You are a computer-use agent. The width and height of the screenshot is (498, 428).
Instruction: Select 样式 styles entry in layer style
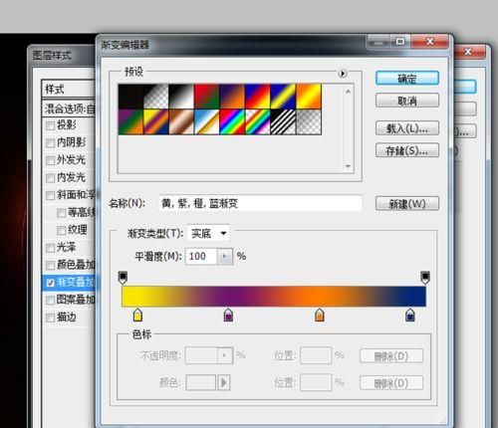pos(69,89)
